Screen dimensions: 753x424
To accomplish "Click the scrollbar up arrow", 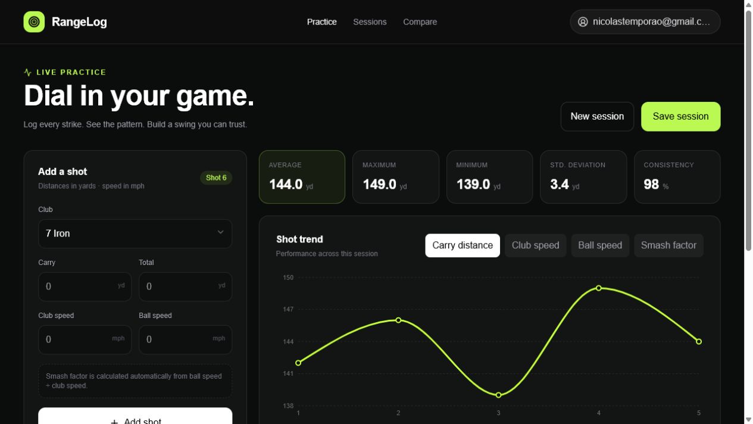I will click(749, 4).
